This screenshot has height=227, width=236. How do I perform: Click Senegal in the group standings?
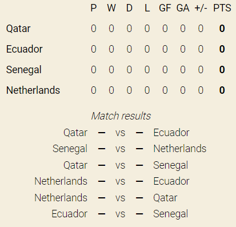tap(24, 70)
